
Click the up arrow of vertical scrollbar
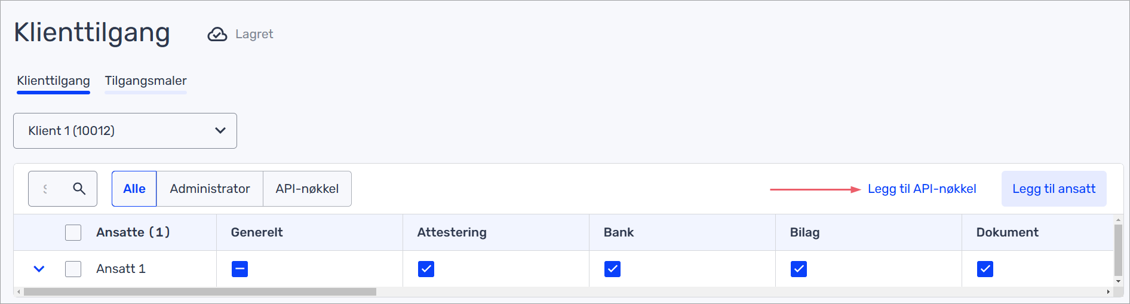1118,220
